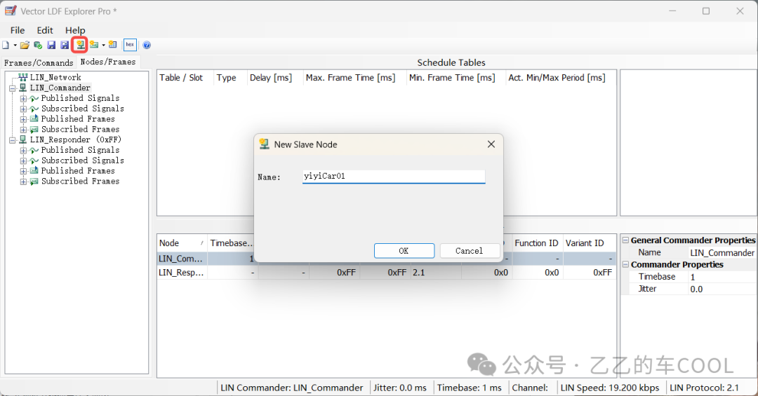Expand Subscribed Frames under LIN_Commander

(23, 130)
